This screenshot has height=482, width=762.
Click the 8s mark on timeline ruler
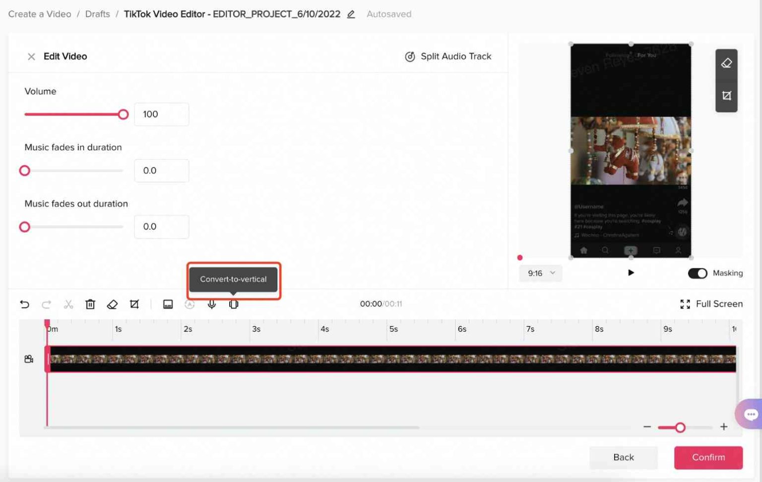pos(599,329)
